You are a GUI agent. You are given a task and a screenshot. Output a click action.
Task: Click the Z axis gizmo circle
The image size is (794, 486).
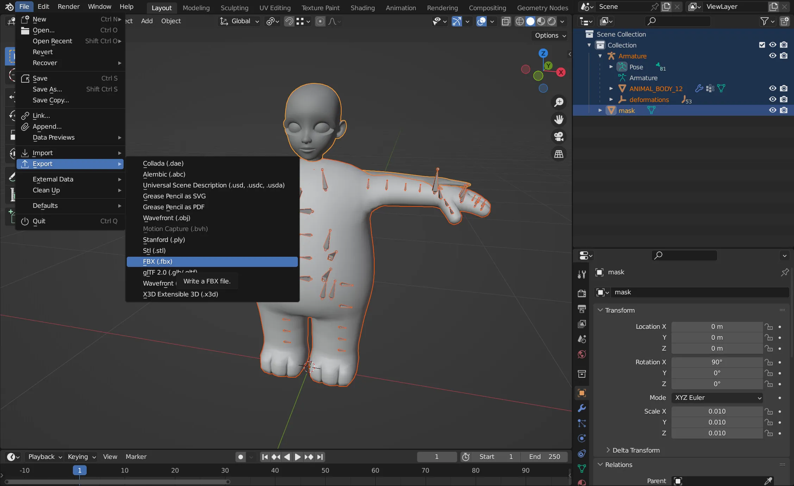point(543,53)
